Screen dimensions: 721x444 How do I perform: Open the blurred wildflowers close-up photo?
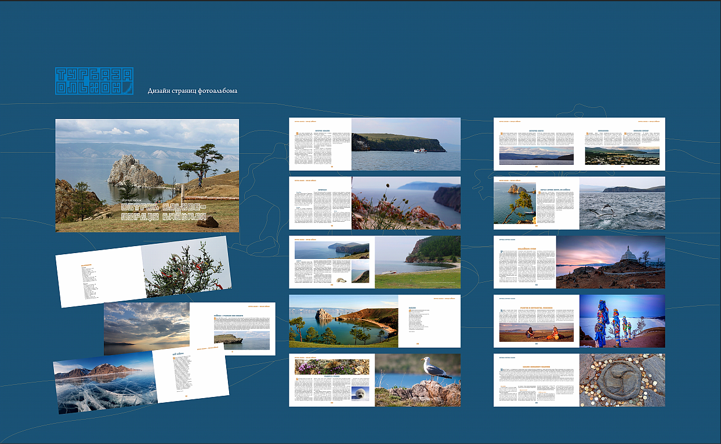pyautogui.click(x=406, y=203)
